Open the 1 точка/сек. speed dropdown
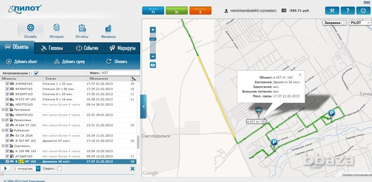Screen dimensions: 372x182 38,168
